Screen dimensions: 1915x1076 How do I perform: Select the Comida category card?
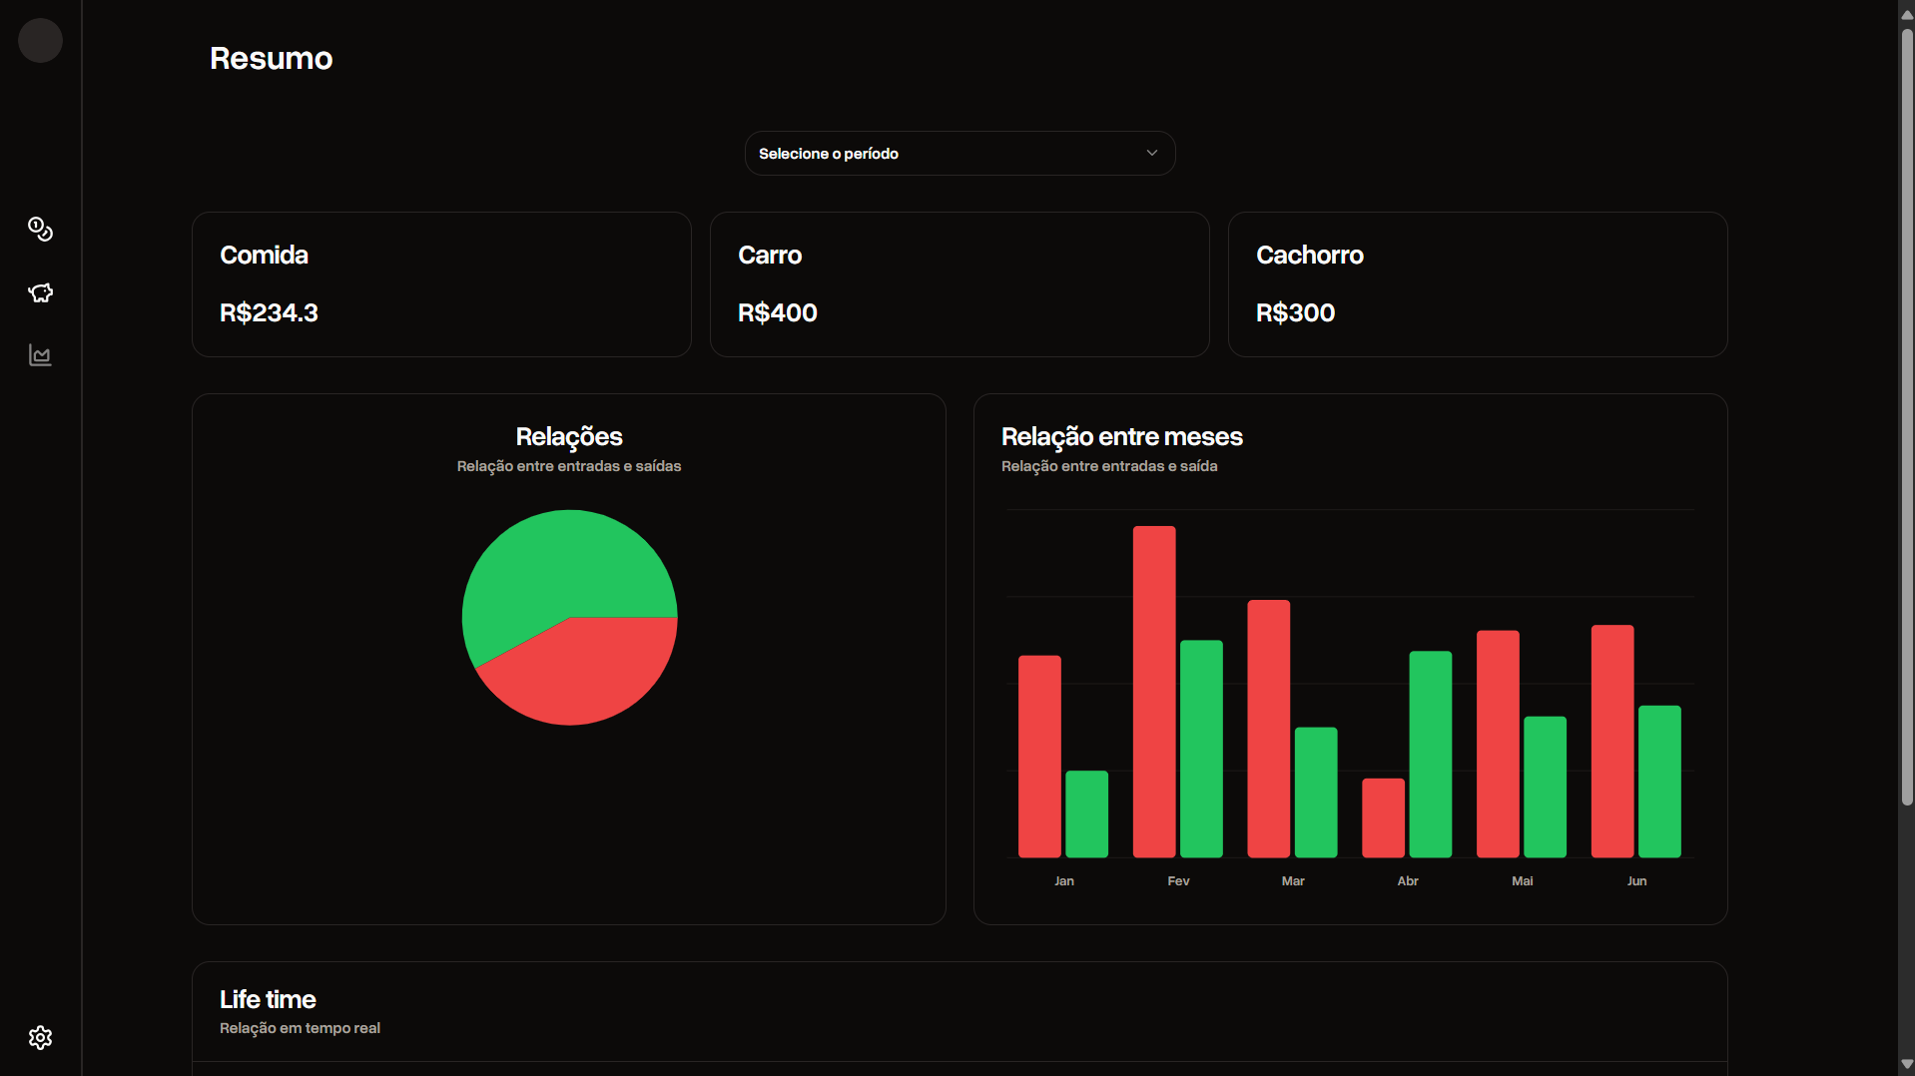tap(441, 284)
